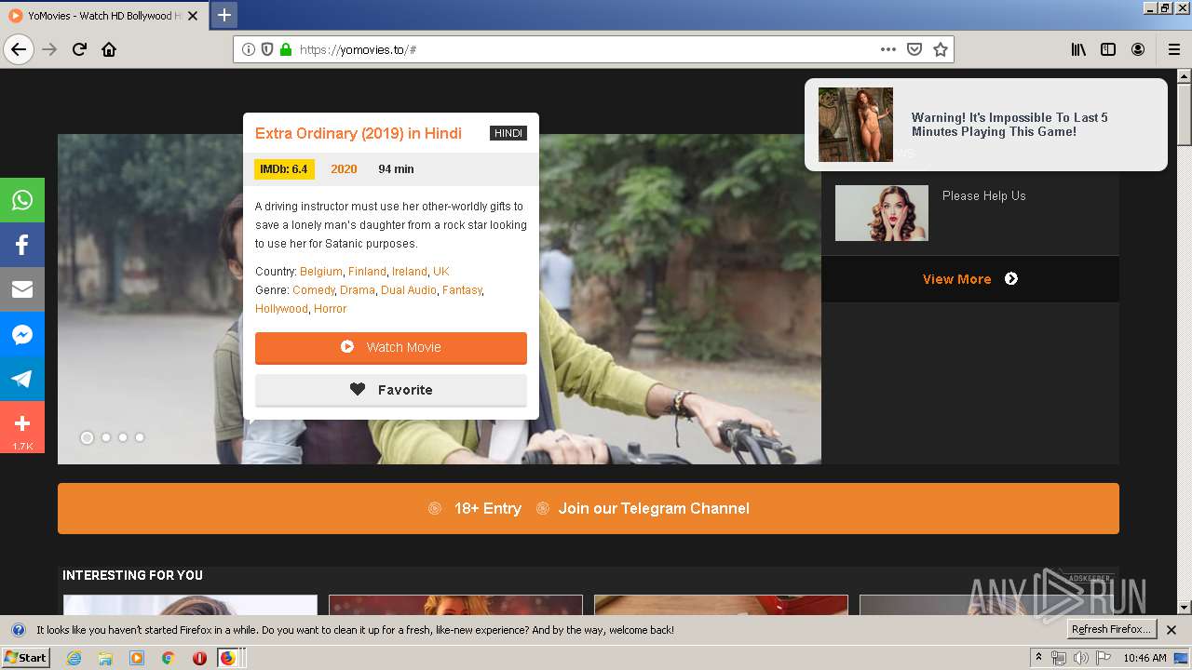
Task: Share page via WhatsApp
Action: [22, 200]
